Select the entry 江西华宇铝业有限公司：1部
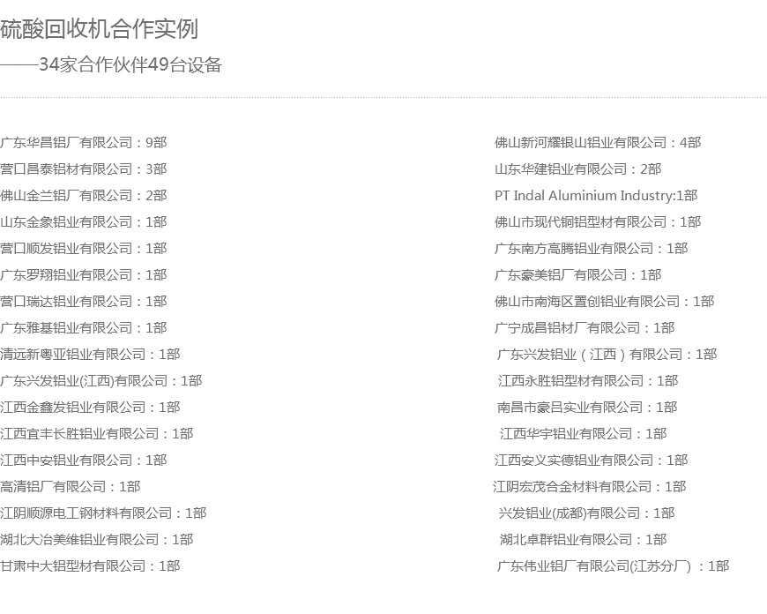767x614 pixels. point(583,433)
